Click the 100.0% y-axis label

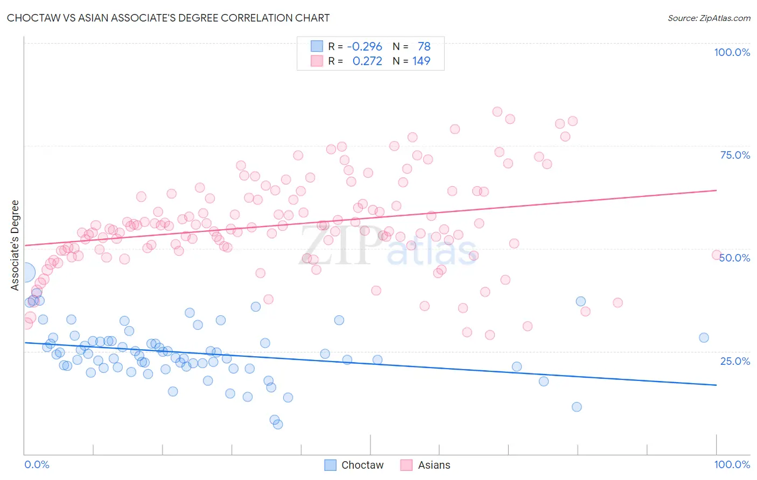732,52
